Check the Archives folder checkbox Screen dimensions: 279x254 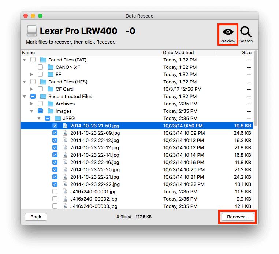click(x=40, y=104)
